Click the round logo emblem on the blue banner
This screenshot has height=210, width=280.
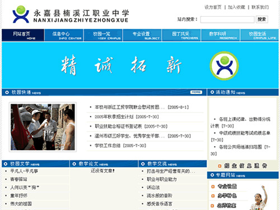224,66
